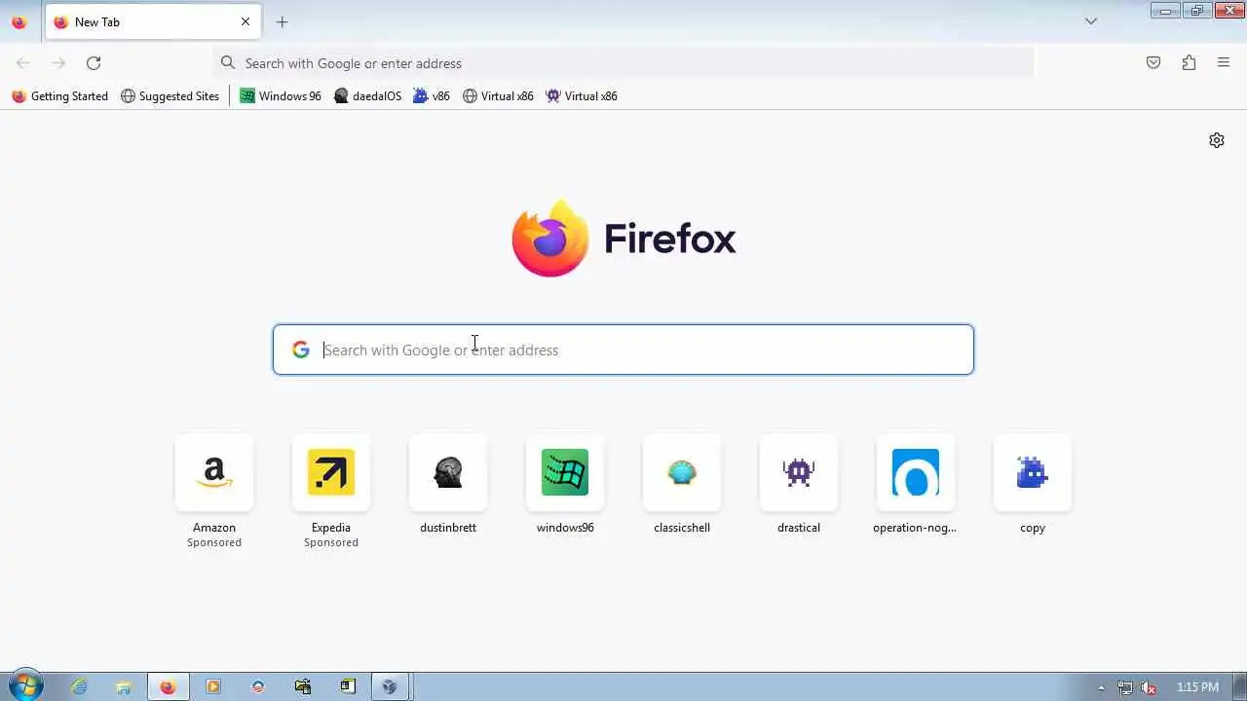Open the Virtual x86 bookmark with invader icon

pyautogui.click(x=582, y=95)
